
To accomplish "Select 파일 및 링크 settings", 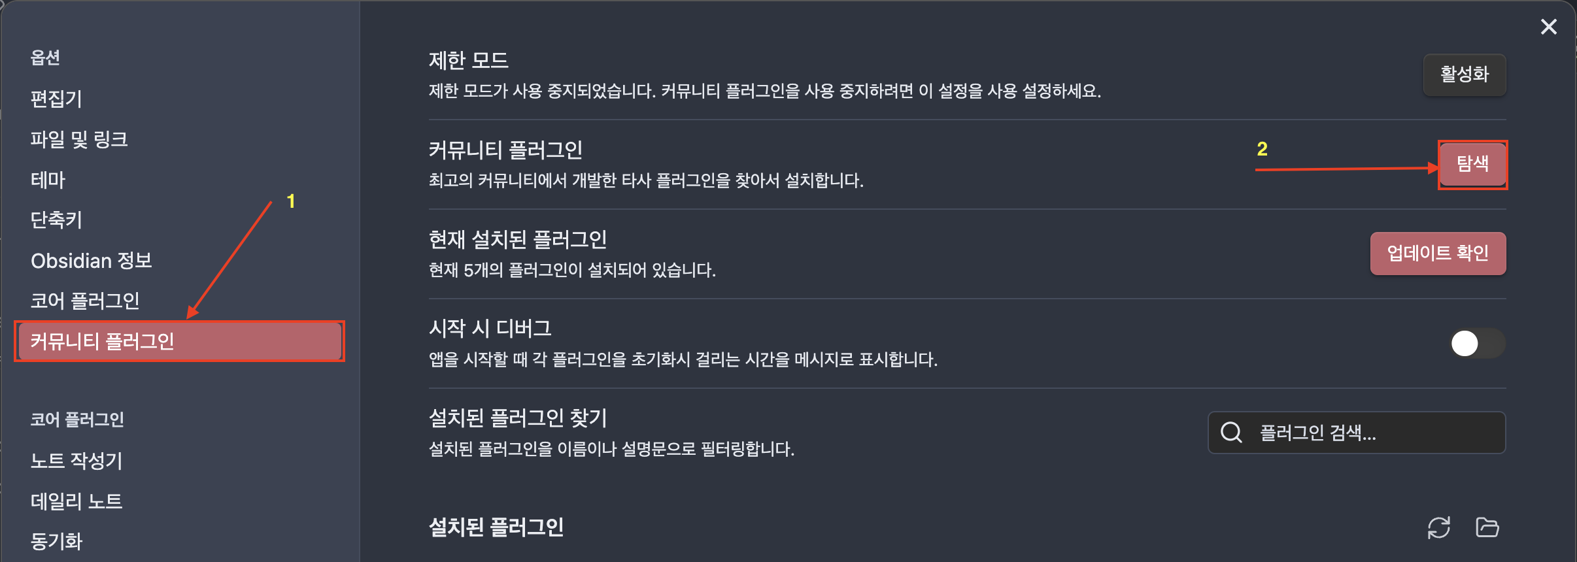I will pyautogui.click(x=80, y=139).
